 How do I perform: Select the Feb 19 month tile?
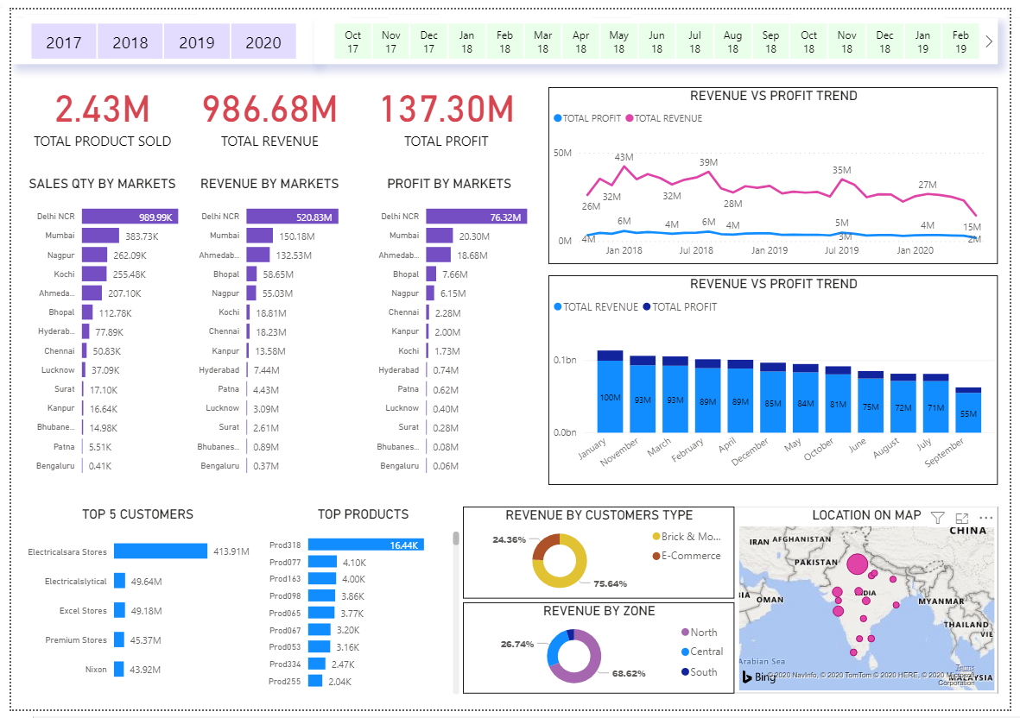click(960, 41)
